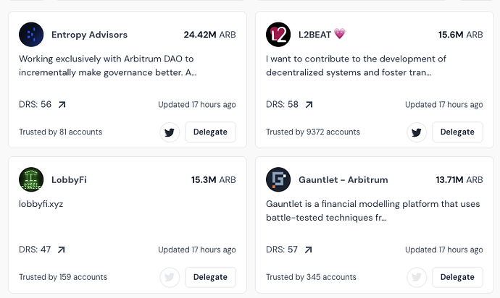Screen dimensions: 500x298
Task: Click the Gauntlet - Arbitrum avatar icon
Action: click(x=278, y=179)
